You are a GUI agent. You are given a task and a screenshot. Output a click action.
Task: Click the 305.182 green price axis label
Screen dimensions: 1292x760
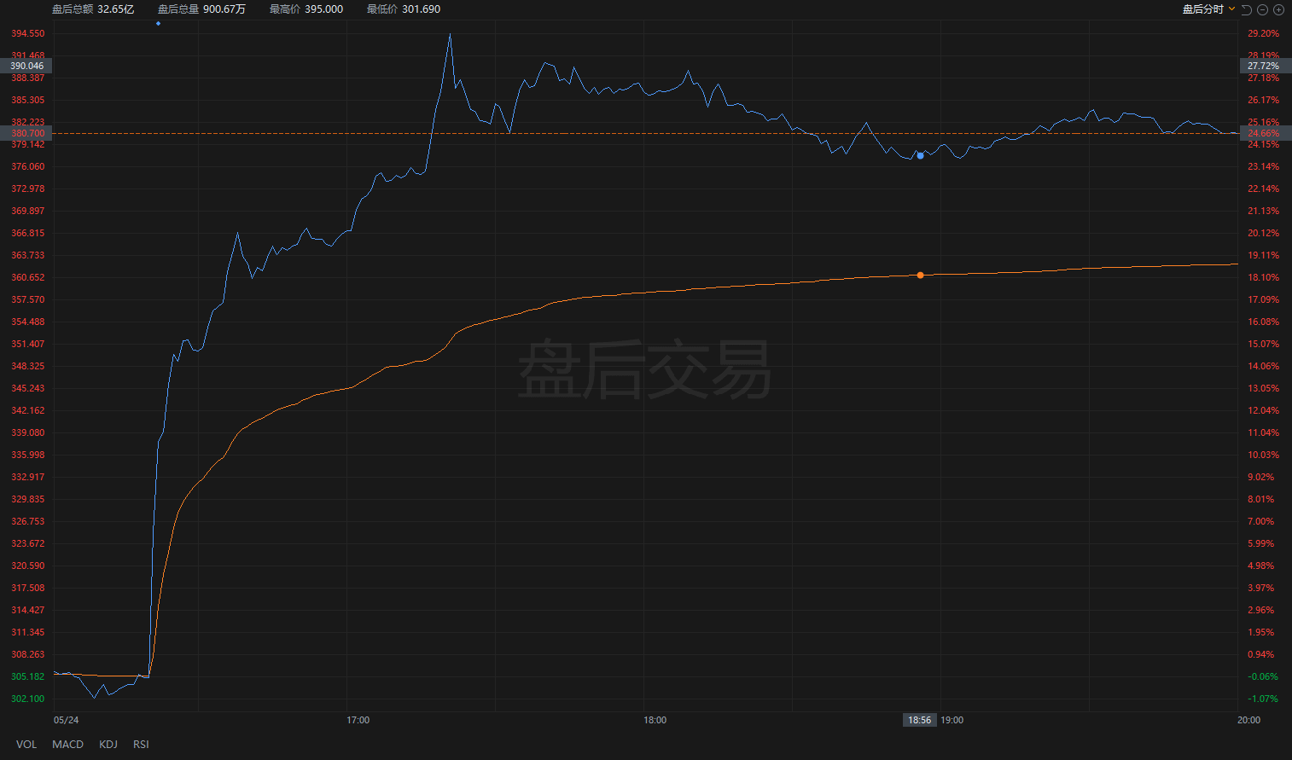pyautogui.click(x=28, y=676)
